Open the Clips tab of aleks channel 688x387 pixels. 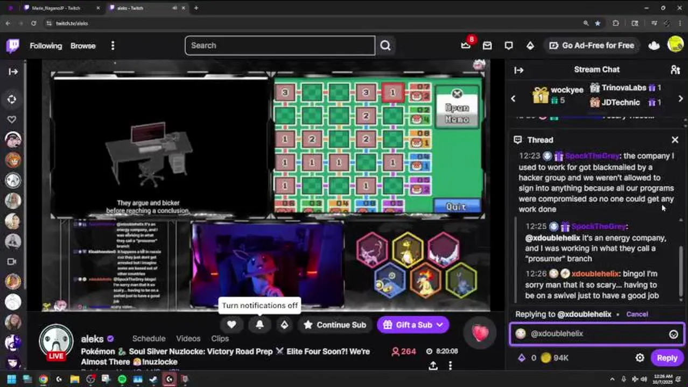(x=220, y=339)
